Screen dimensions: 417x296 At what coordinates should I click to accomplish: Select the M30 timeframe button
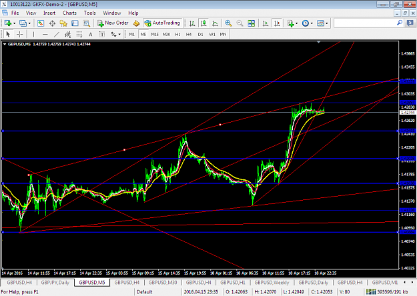(166, 34)
